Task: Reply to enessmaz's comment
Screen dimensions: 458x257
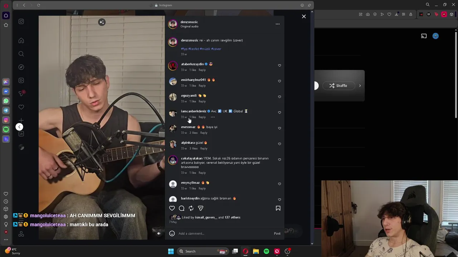Action: coord(204,133)
